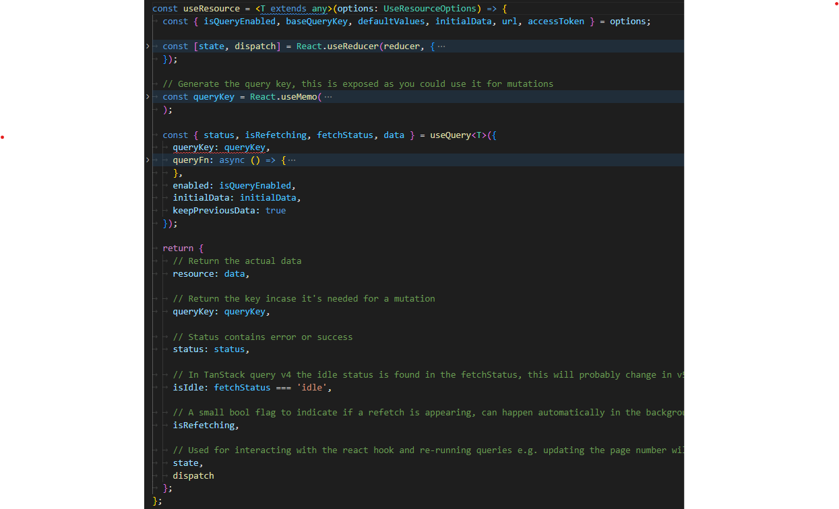
Task: Click baseQueryKey in the destructuring line
Action: [x=317, y=22]
